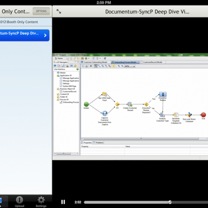This screenshot has height=208, width=208.
Task: Click the canvas horizontal scrollbar
Action: (141, 138)
